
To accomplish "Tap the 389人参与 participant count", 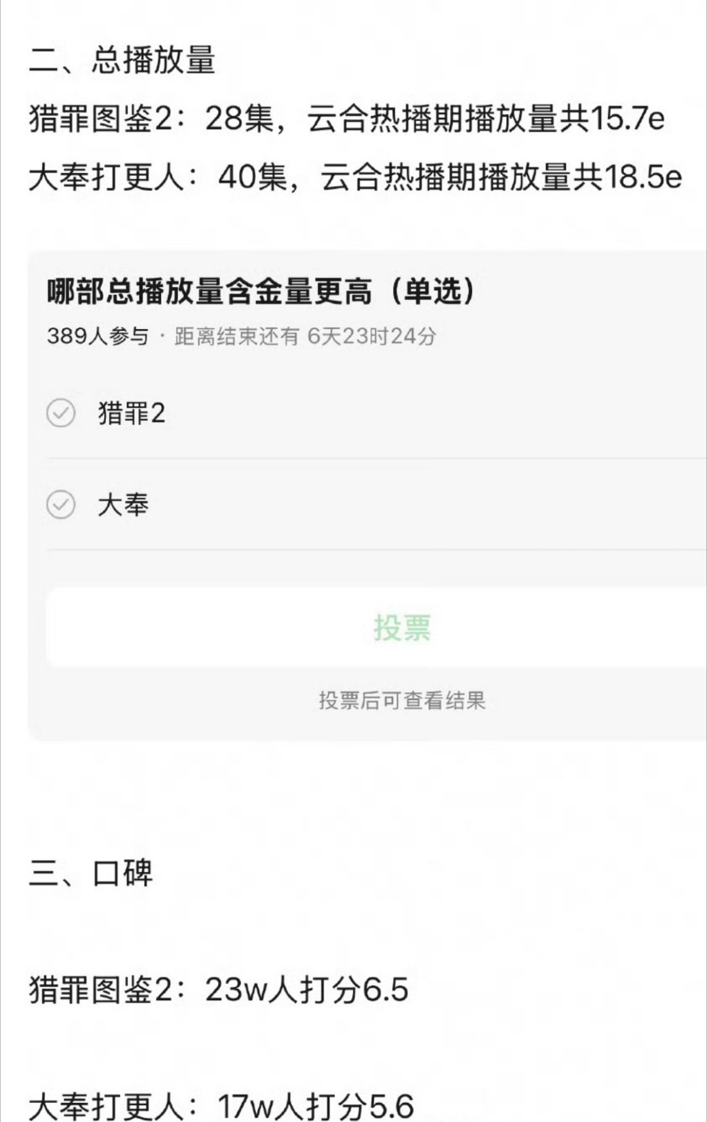I will (98, 336).
